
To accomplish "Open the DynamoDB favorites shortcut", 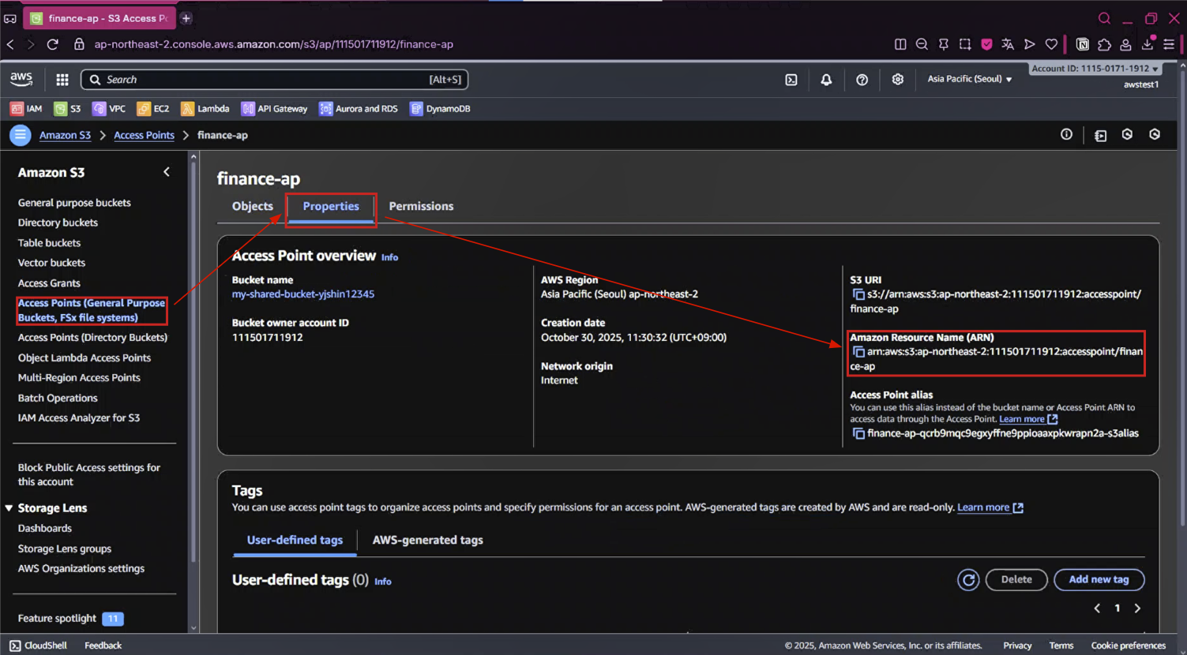I will (440, 109).
